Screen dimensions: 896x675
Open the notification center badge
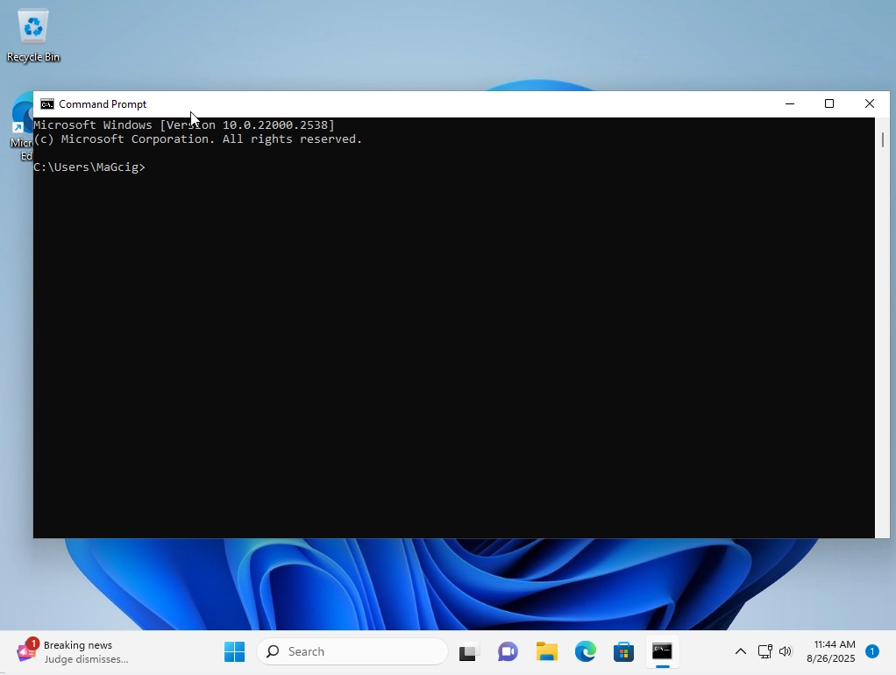pos(872,651)
